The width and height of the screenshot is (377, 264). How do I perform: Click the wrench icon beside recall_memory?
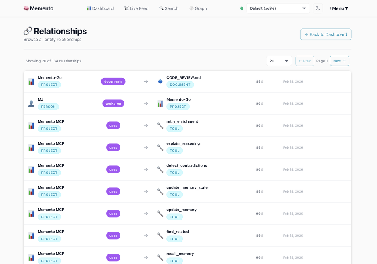[160, 258]
